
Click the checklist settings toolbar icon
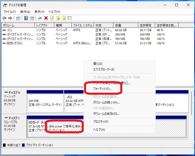point(70,18)
